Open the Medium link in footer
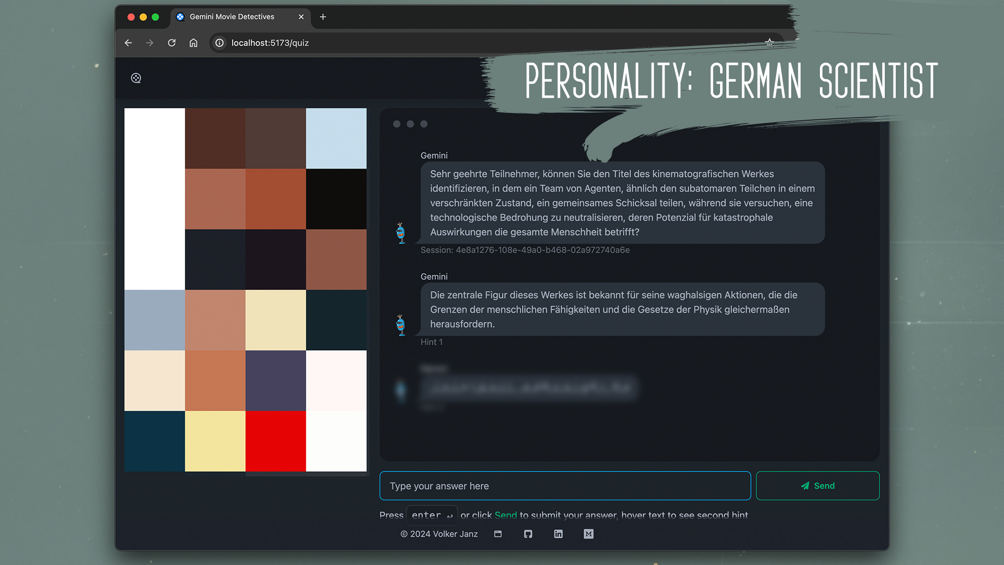The image size is (1004, 565). tap(589, 534)
